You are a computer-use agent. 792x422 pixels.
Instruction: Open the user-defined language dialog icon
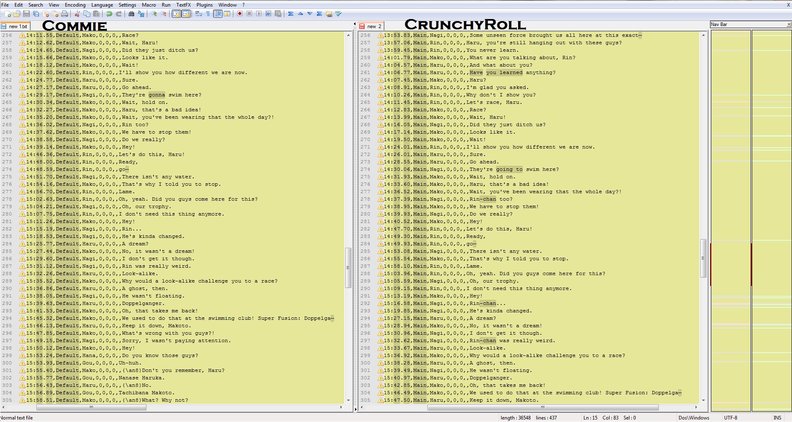(227, 14)
